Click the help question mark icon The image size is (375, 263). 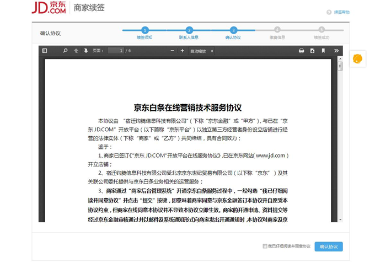pyautogui.click(x=329, y=12)
